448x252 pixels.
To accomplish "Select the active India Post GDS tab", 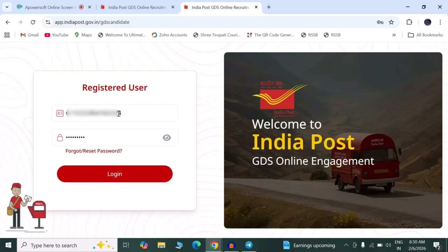I will click(220, 7).
